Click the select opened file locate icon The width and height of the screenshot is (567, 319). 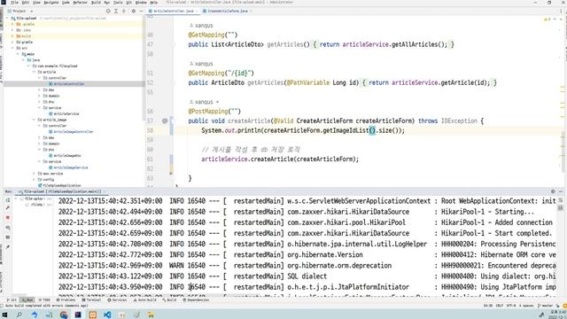point(108,12)
